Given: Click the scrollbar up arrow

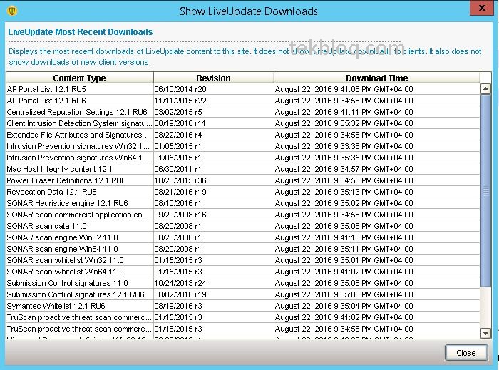Looking at the screenshot, I should coord(485,89).
